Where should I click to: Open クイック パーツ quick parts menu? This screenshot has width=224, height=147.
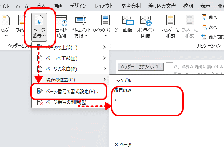pyautogui.click(x=105, y=26)
